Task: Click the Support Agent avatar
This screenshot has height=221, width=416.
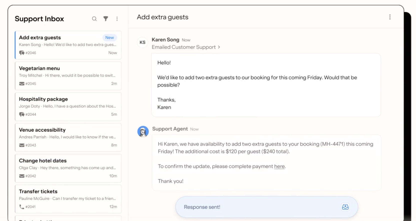Action: 143,131
